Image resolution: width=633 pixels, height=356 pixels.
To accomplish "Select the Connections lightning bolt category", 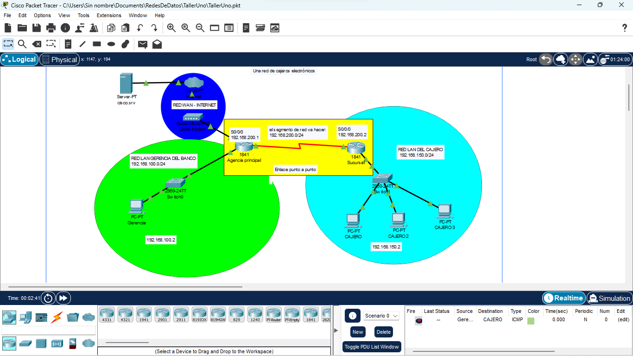I will [57, 318].
